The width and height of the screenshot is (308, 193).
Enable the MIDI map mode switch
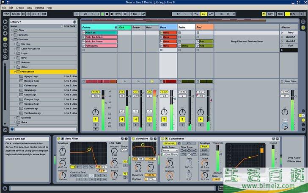tap(280, 14)
